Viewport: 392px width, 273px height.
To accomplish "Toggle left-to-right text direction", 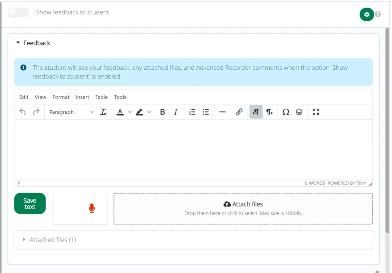I will click(x=256, y=112).
